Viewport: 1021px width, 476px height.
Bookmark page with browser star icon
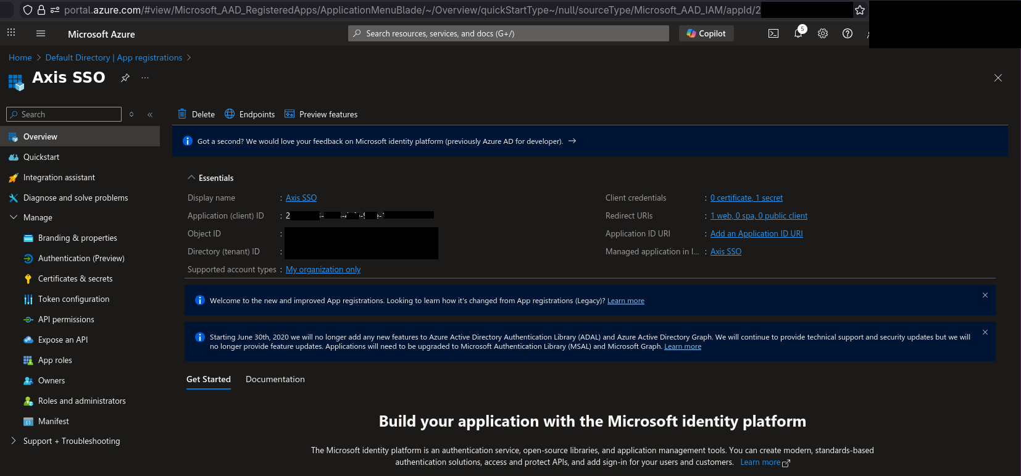coord(860,10)
